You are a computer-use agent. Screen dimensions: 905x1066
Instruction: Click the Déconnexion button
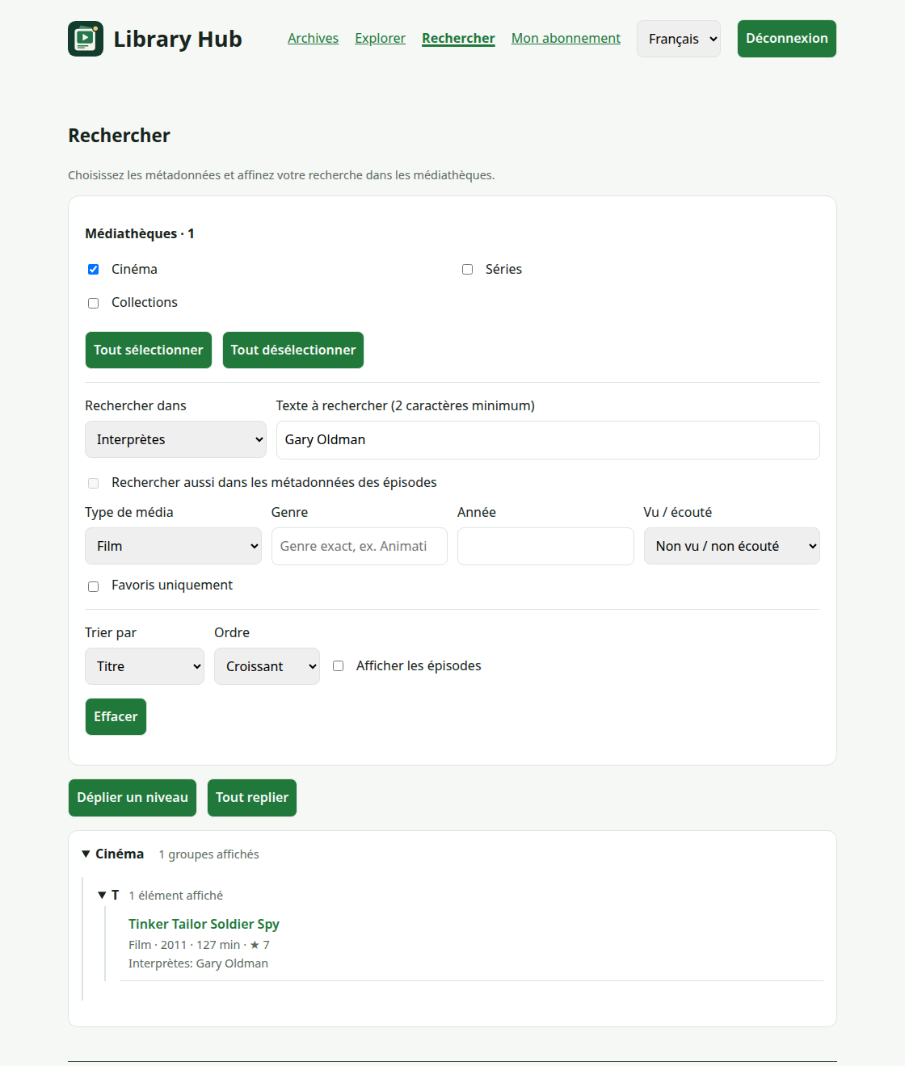click(x=787, y=39)
